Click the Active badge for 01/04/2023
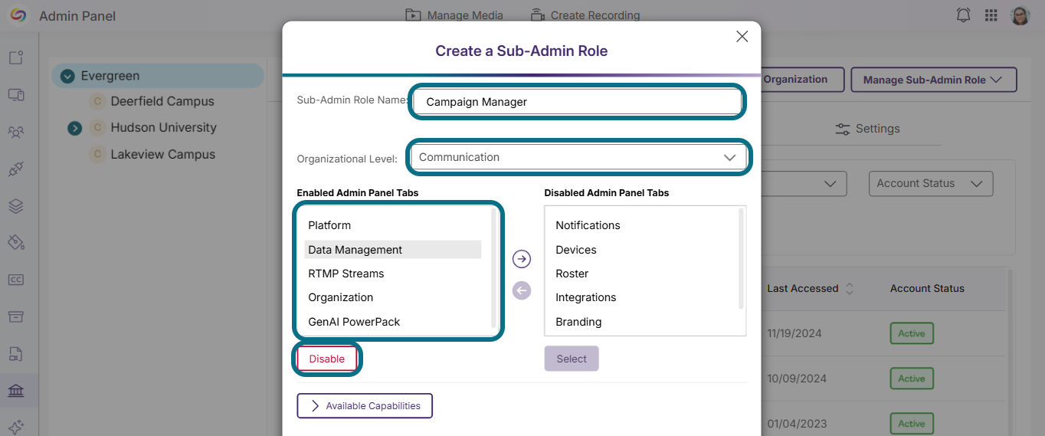The image size is (1045, 436). click(912, 424)
